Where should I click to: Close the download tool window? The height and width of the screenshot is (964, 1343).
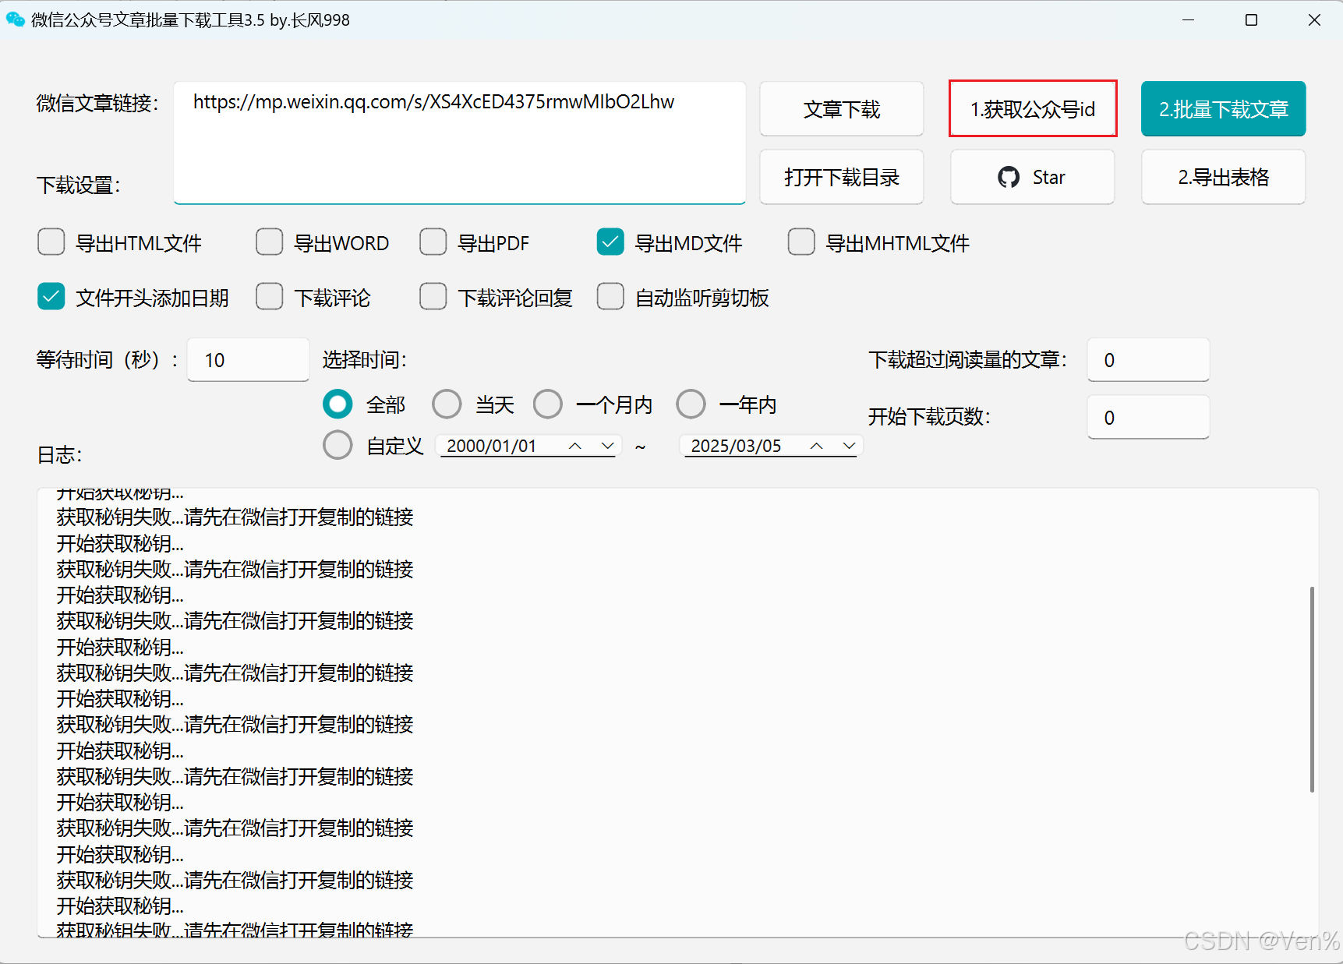[1314, 19]
